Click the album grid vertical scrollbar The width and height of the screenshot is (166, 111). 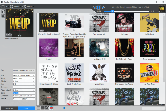tap(164, 48)
